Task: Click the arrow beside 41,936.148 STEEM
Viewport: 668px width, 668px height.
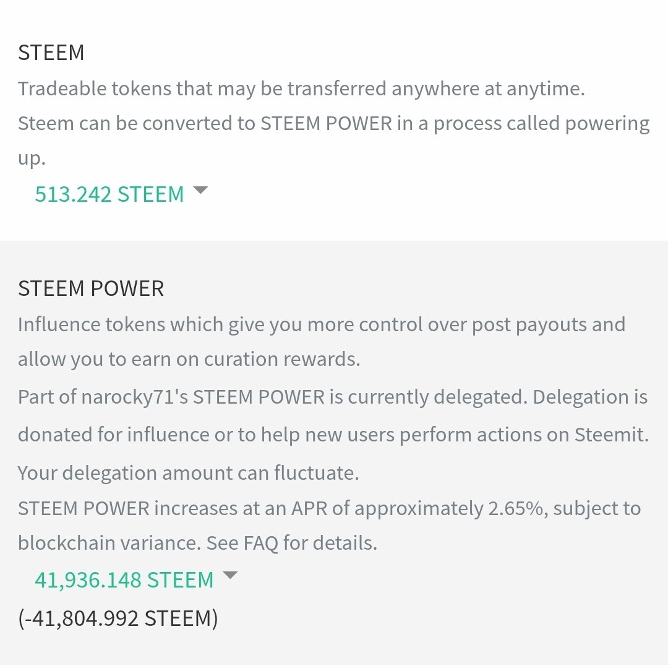Action: coord(229,576)
